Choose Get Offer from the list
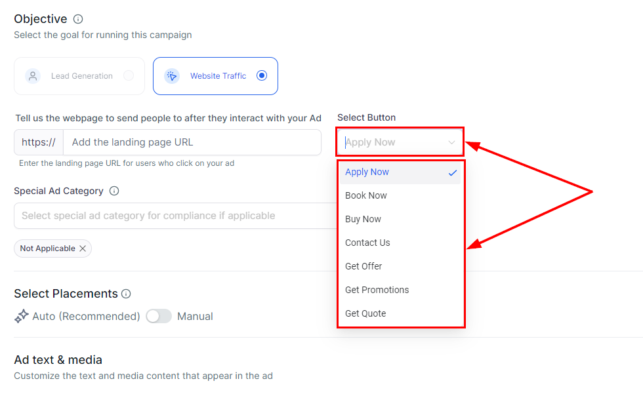643x396 pixels. click(363, 266)
